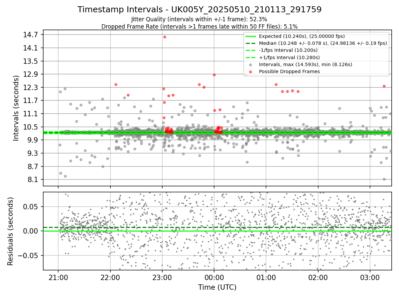Click the Median (10.248 +/- 0.078 s) legend entry
Viewport: 399px width, 299px height.
pyautogui.click(x=323, y=43)
